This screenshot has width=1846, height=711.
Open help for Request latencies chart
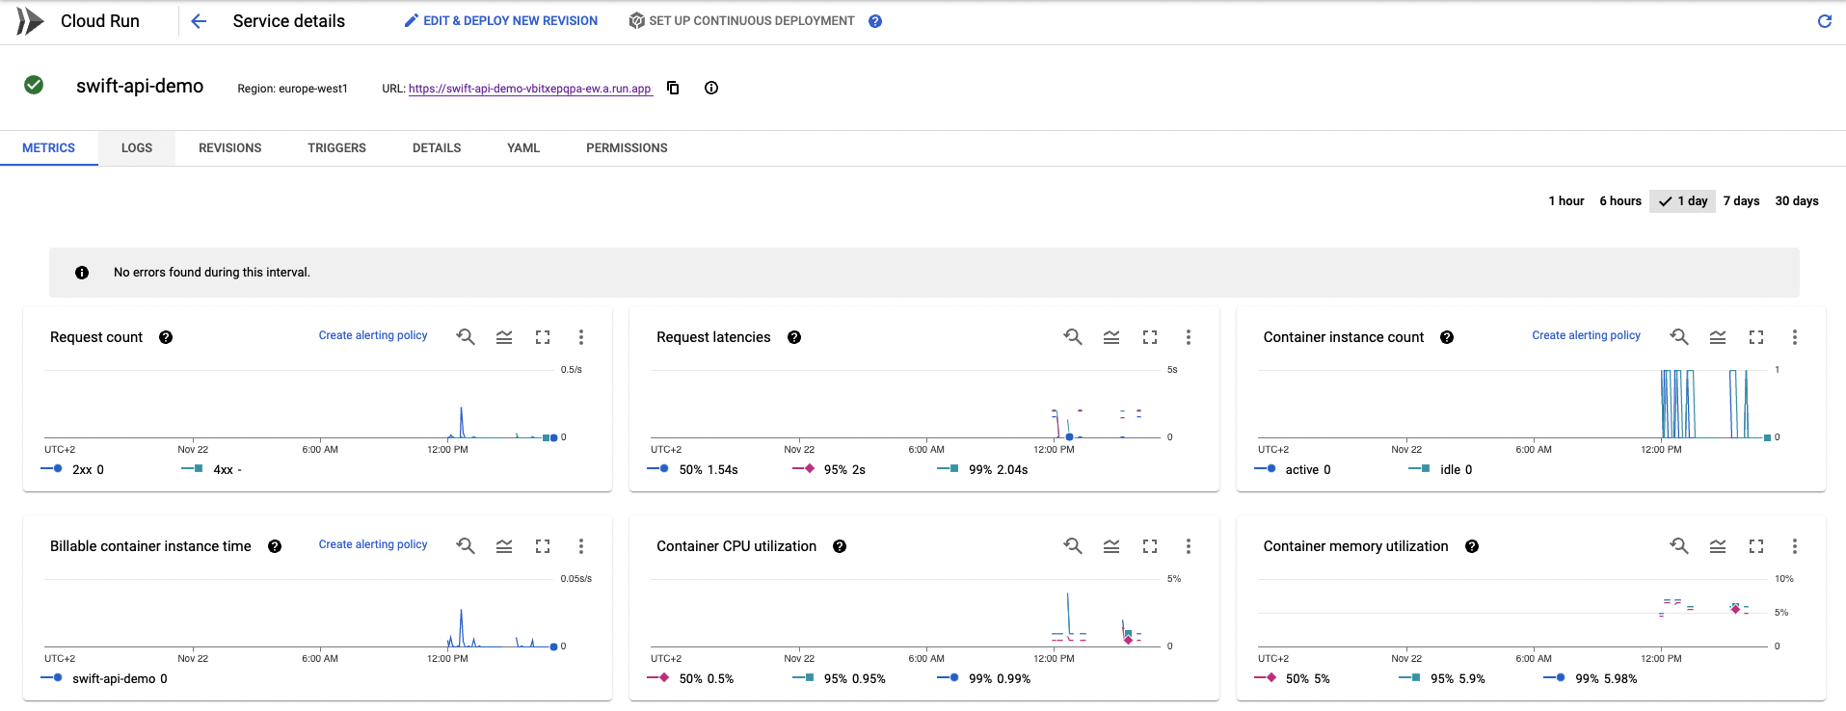point(794,337)
